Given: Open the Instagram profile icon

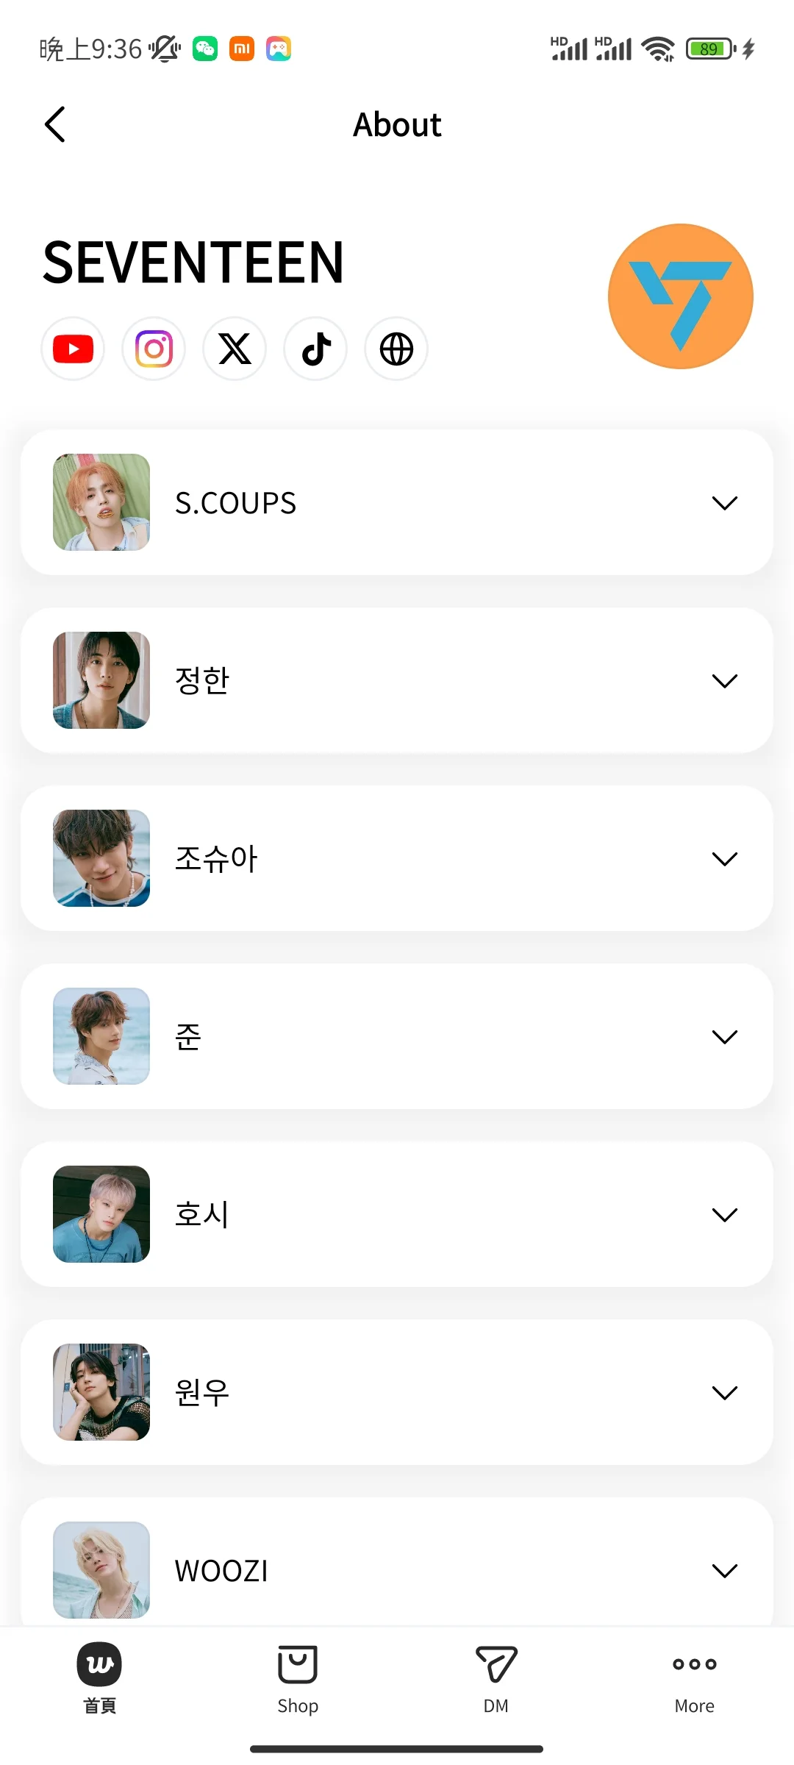Looking at the screenshot, I should click(x=154, y=349).
